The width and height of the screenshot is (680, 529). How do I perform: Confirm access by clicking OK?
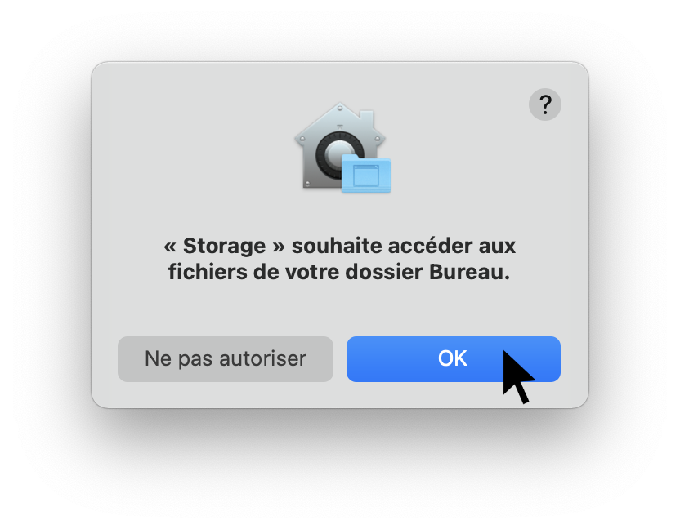453,358
